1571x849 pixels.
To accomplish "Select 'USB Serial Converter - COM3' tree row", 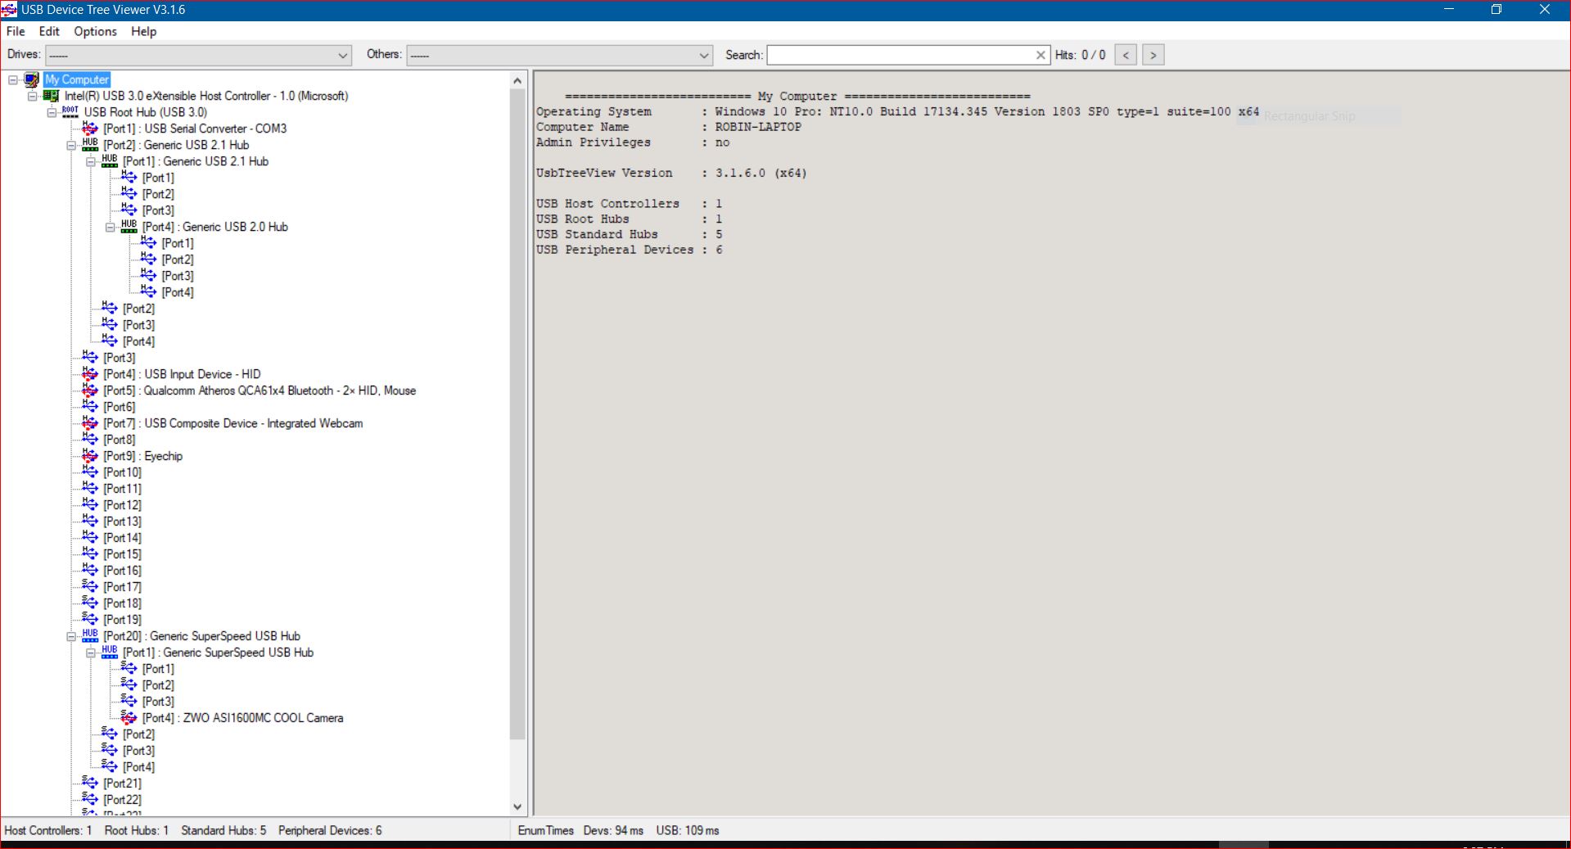I will pos(195,129).
